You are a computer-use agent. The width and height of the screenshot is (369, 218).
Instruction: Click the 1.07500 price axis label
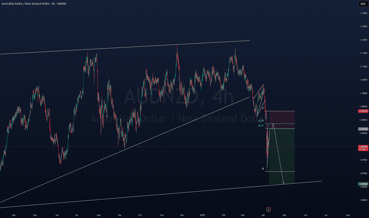(363, 160)
